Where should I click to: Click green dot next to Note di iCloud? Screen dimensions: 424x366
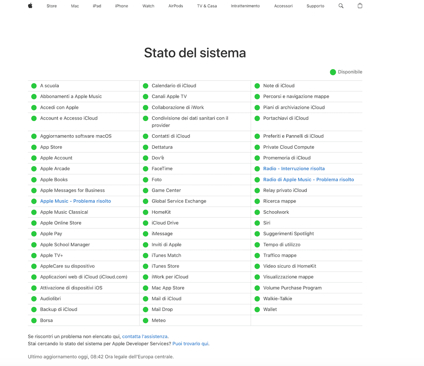[x=257, y=86]
